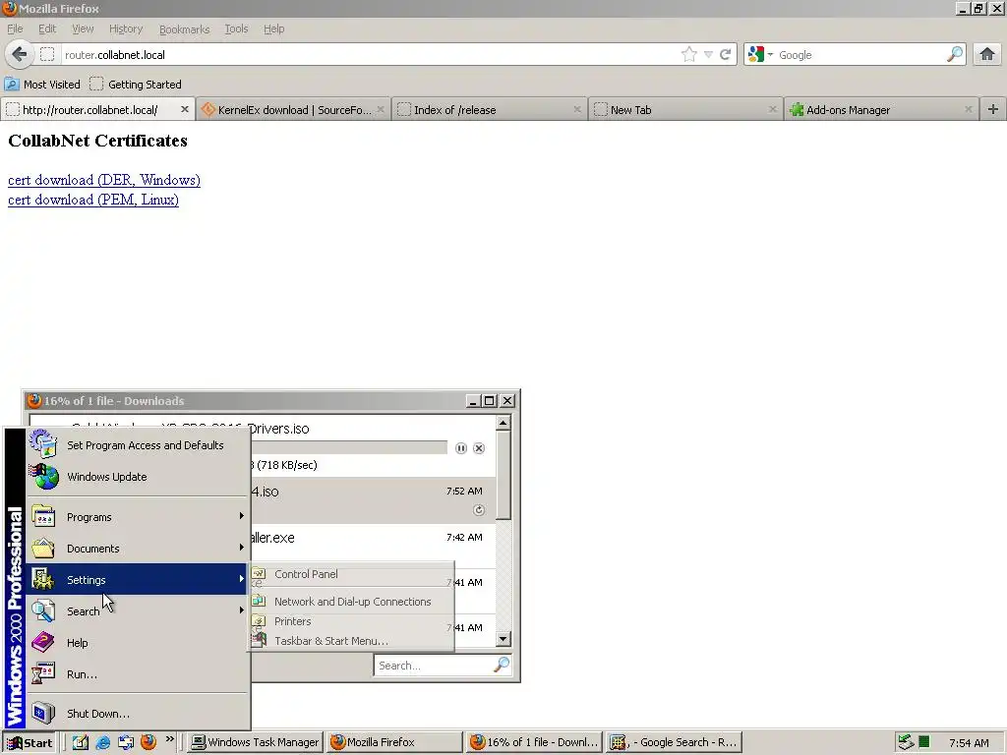Screen dimensions: 1007x755
Task: Retry the 7:52 AM .iso download
Action: pos(479,510)
